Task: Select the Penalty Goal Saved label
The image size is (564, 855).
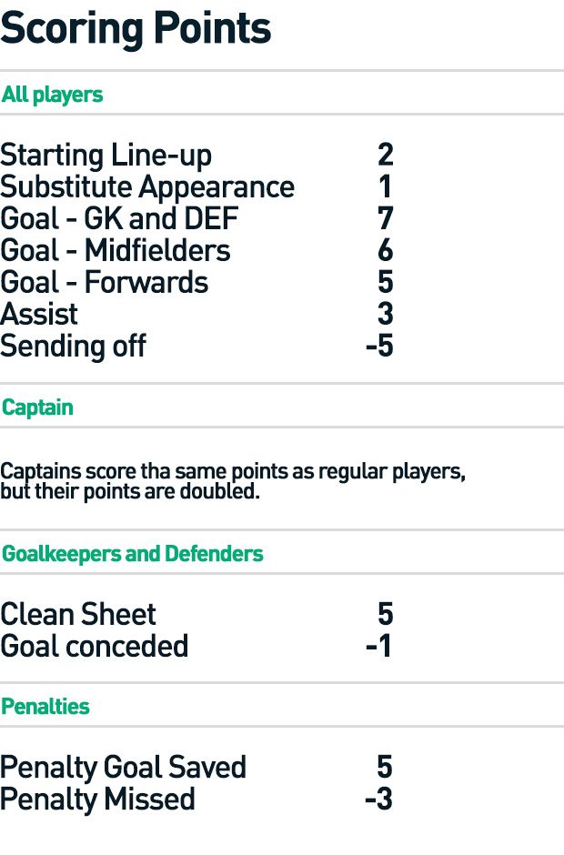Action: coord(123,767)
